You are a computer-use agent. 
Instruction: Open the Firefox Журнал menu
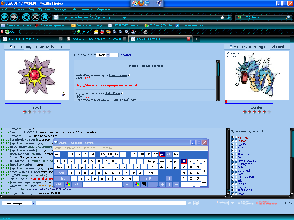[44, 9]
